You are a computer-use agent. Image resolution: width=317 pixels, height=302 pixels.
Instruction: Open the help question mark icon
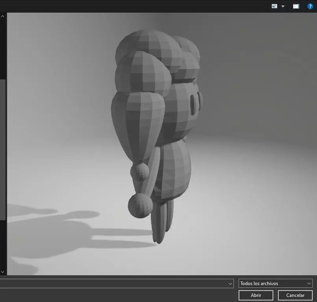(310, 6)
